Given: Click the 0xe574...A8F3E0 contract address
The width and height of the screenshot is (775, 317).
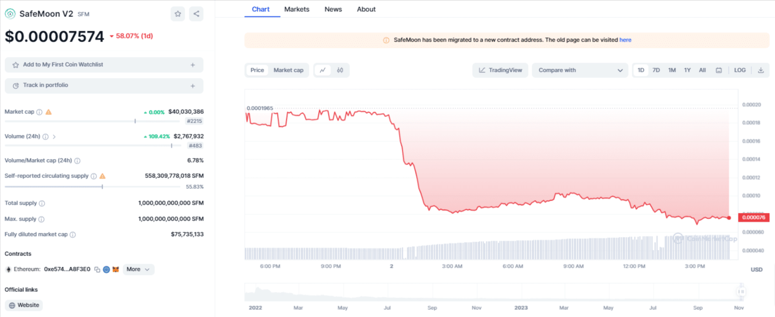Looking at the screenshot, I should click(67, 269).
